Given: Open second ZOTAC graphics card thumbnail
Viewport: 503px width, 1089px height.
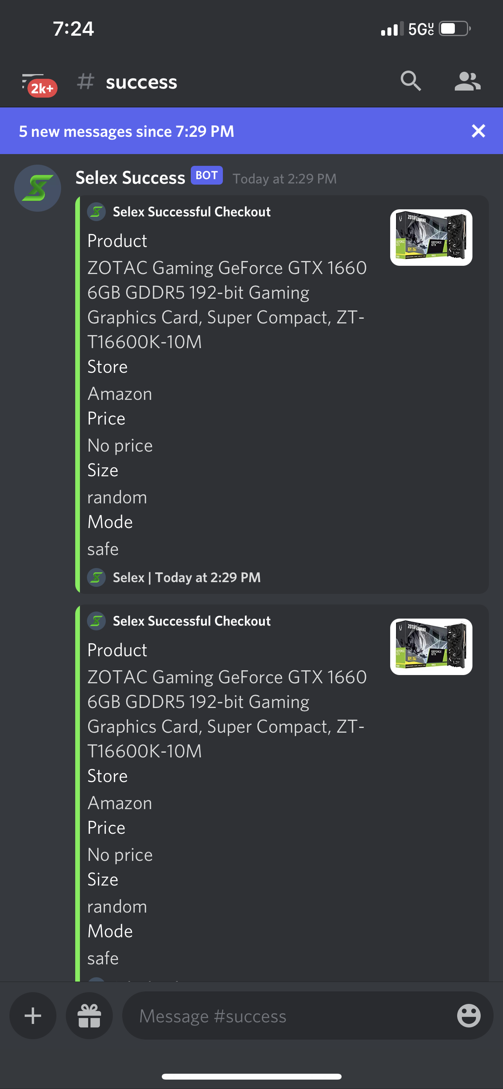Looking at the screenshot, I should coord(431,647).
